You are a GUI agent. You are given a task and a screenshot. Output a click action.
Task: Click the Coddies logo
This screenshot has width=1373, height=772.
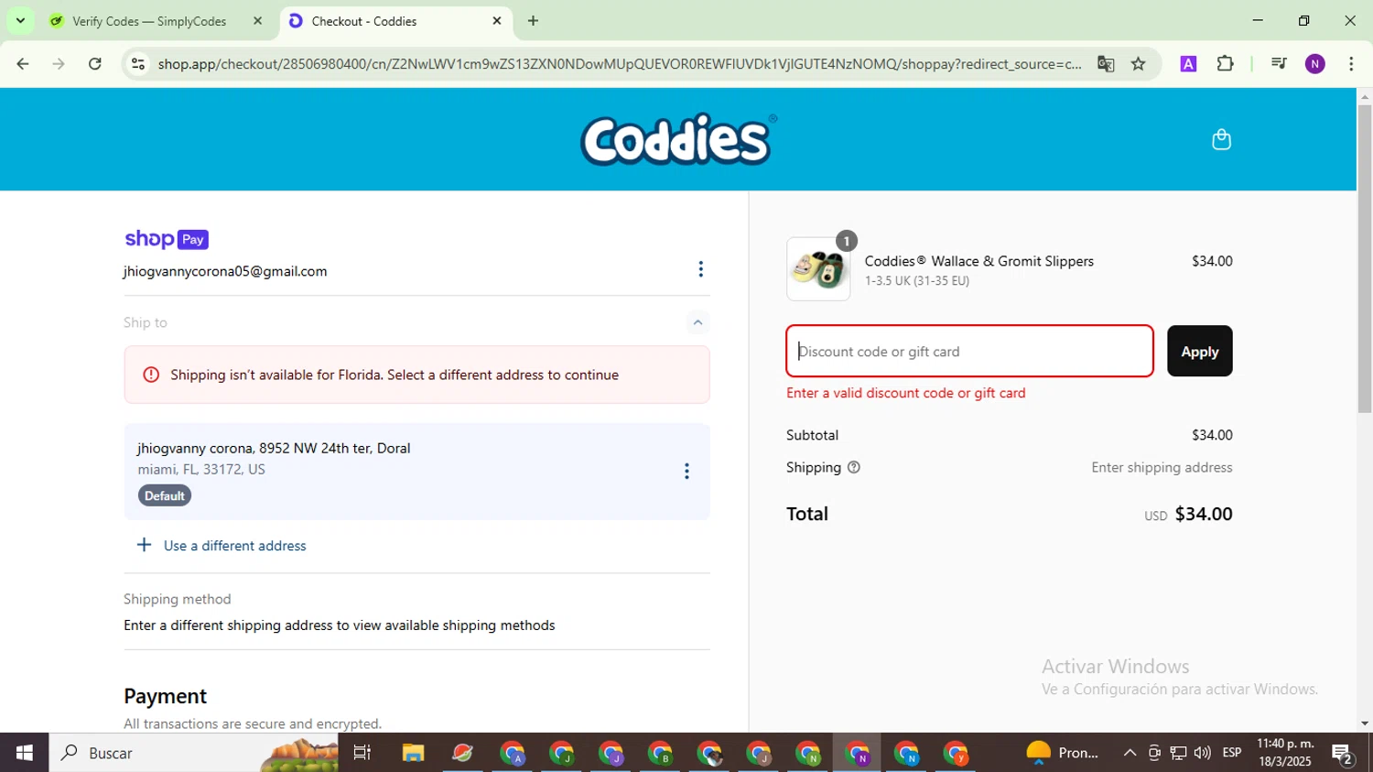(678, 139)
